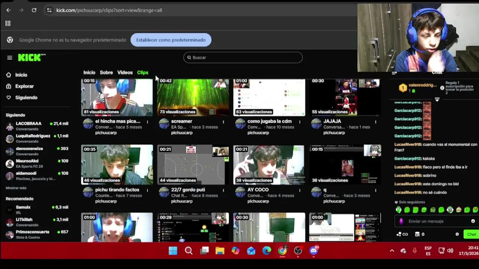Screen dimensions: 479x269
Task: Open davooxeneize channel in Siguiendo list
Action: (x=37, y=151)
